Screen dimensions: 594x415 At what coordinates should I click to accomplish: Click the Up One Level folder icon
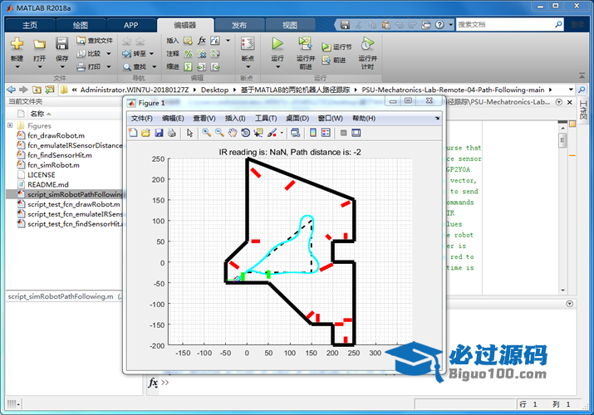[x=37, y=90]
